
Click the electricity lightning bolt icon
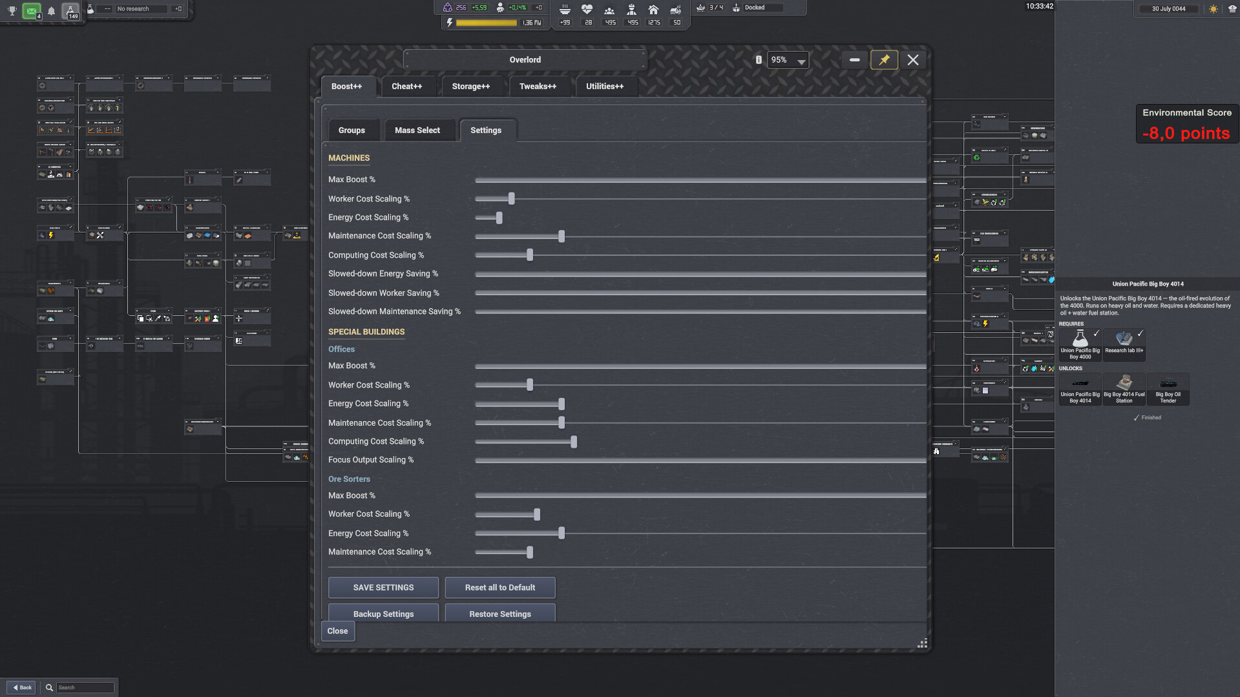point(450,23)
